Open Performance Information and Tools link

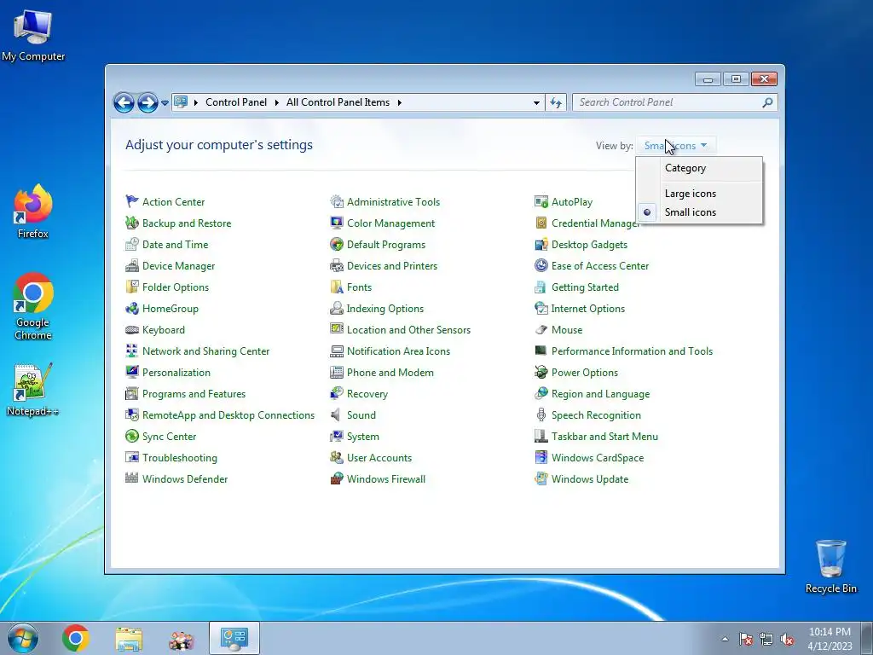coord(632,351)
